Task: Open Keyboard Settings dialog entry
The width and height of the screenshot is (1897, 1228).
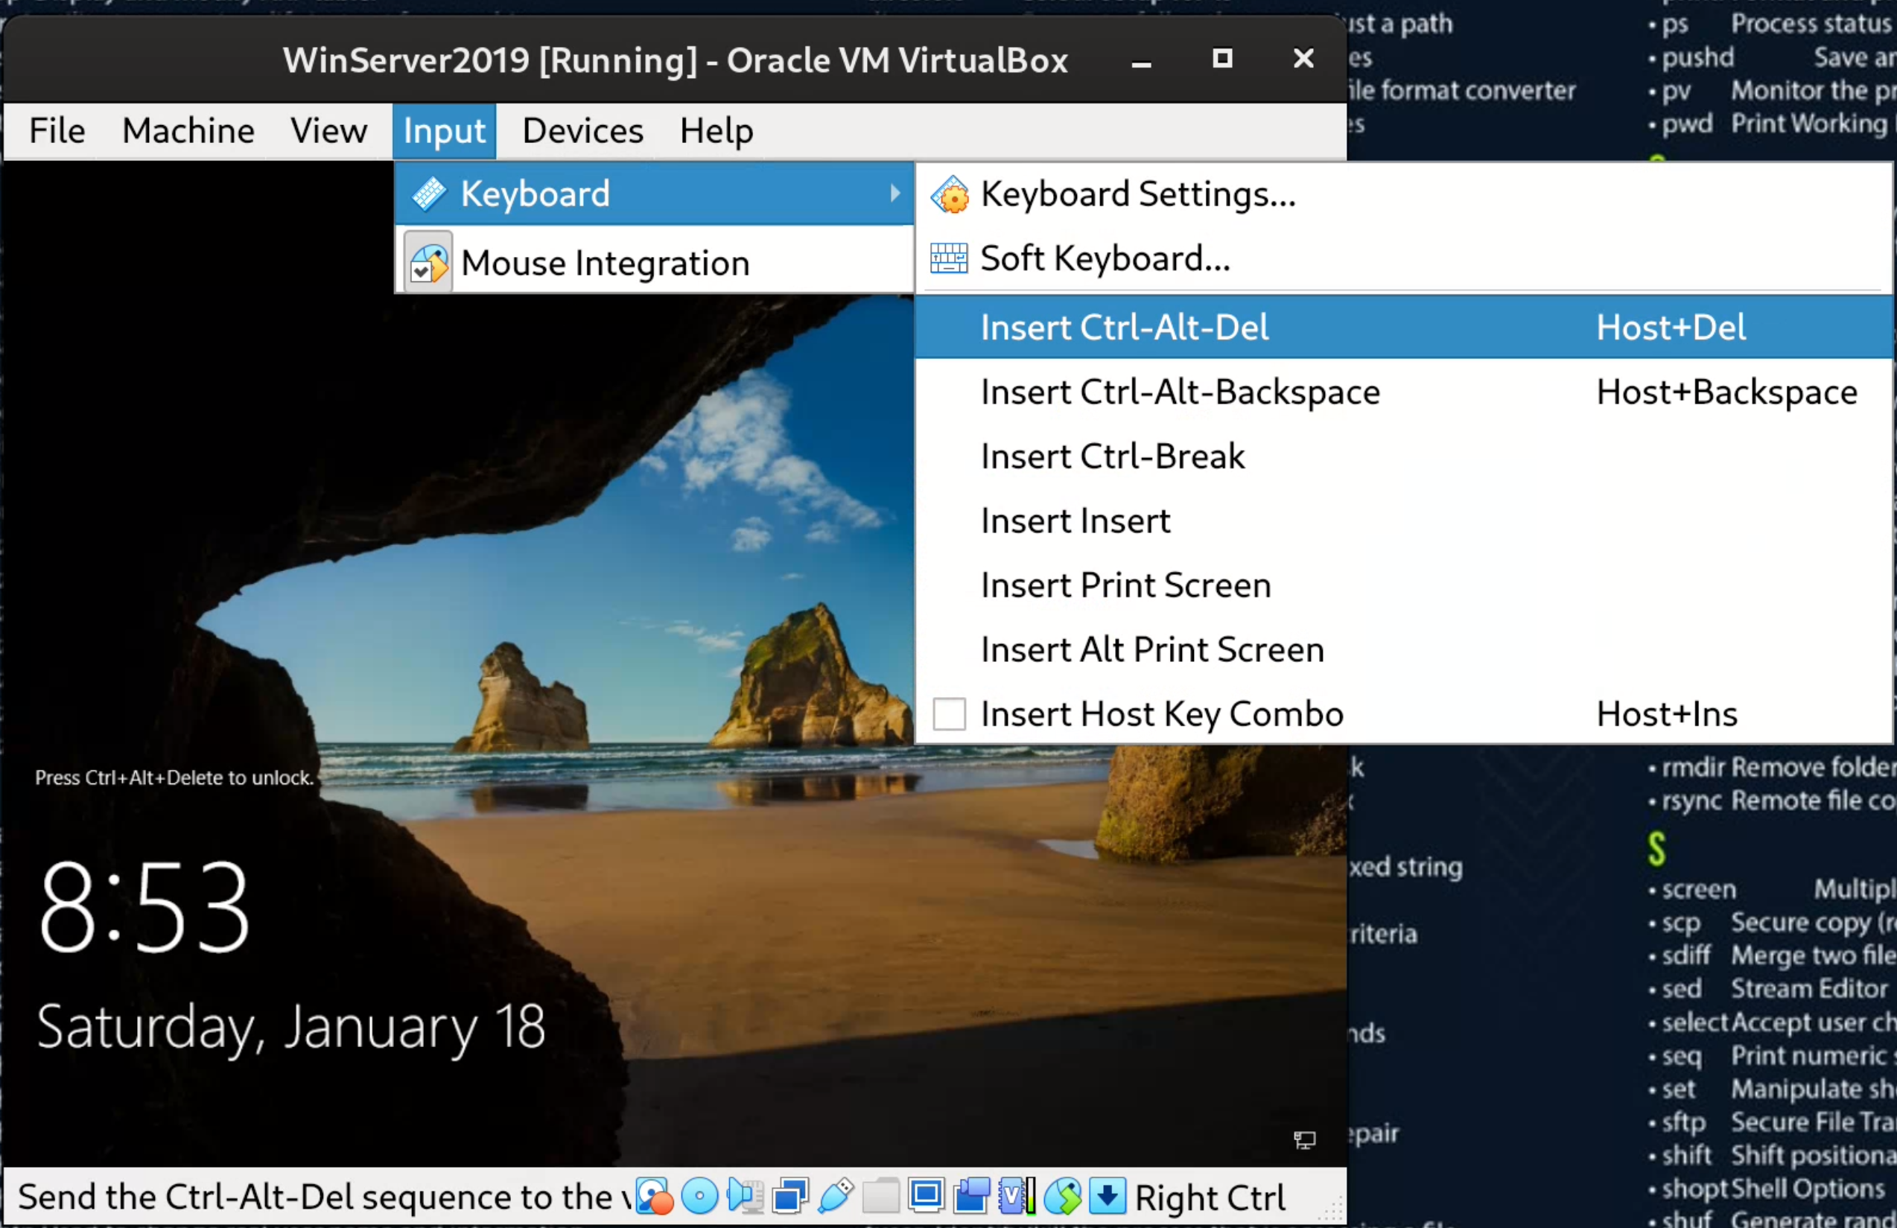Action: click(1138, 194)
